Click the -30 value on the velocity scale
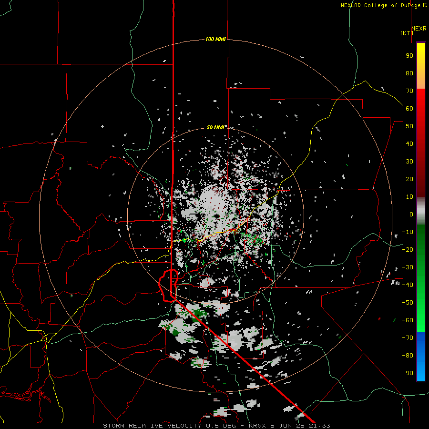 pyautogui.click(x=408, y=267)
